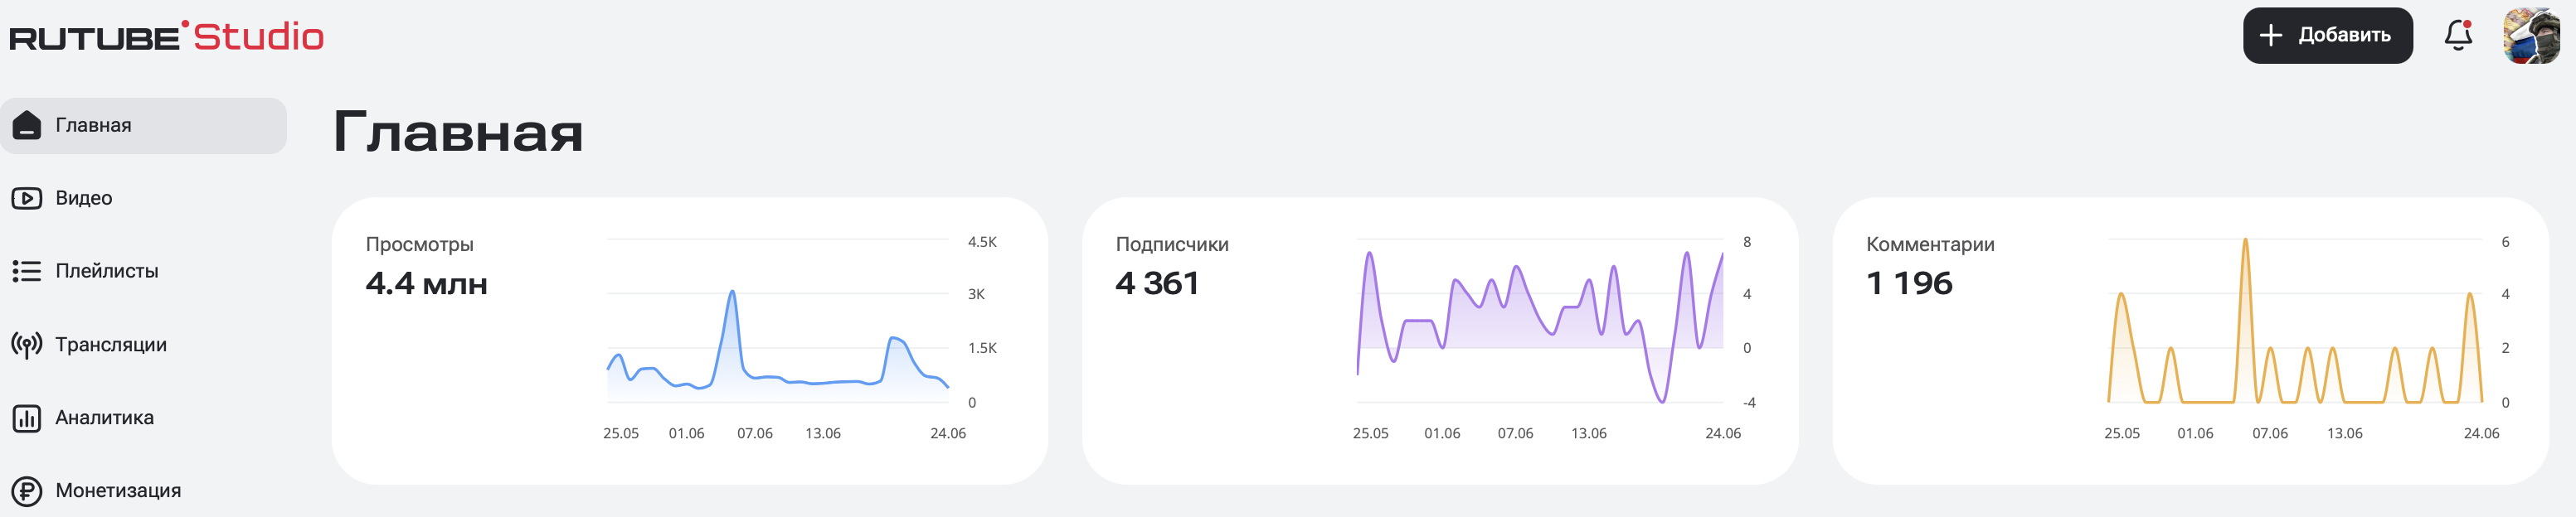Click the RUTUBE Studio logo

coord(166,37)
